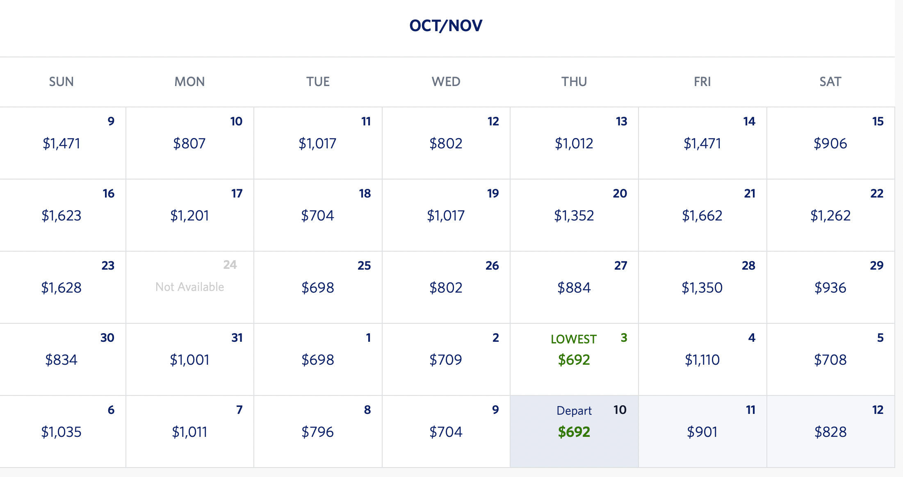Select the $1,628 fare on Sunday the 23rd
903x477 pixels.
click(62, 288)
